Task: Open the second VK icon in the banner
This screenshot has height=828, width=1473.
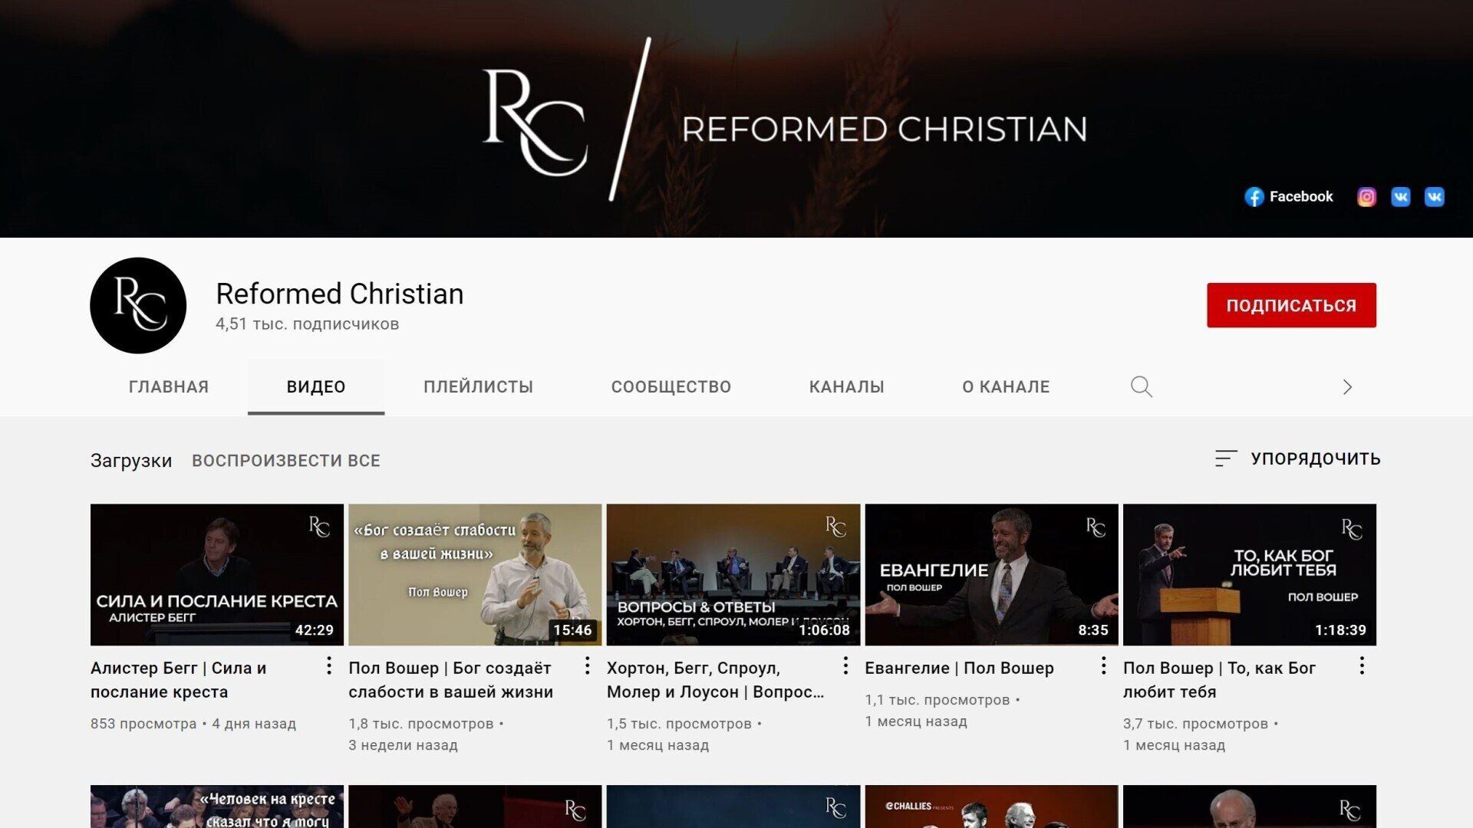Action: [1434, 197]
